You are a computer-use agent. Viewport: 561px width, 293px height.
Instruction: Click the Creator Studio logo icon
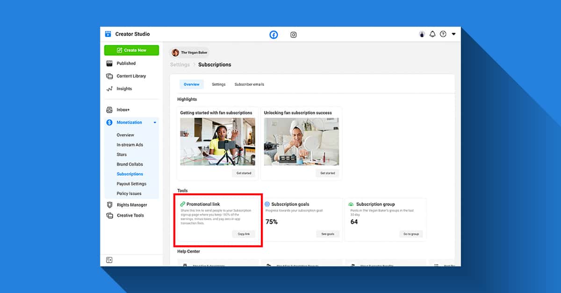[108, 34]
